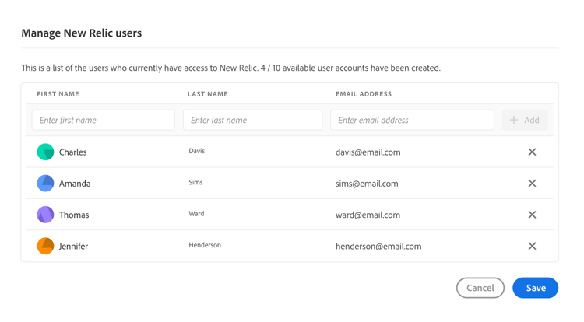Select the henderson@email.com email cell
The image size is (584, 322).
click(378, 246)
